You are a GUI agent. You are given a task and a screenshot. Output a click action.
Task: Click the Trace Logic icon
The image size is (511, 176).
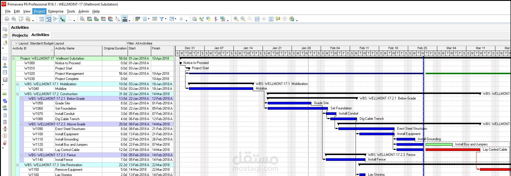[x=117, y=19]
